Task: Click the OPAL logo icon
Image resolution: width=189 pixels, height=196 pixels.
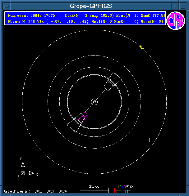Action: point(176,21)
